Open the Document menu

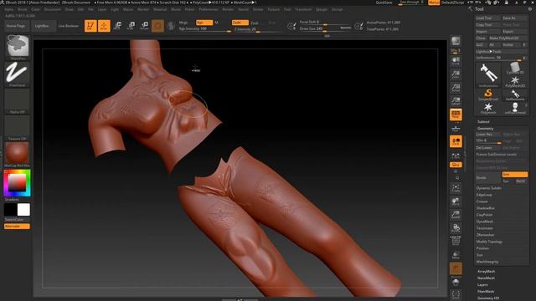click(52, 9)
